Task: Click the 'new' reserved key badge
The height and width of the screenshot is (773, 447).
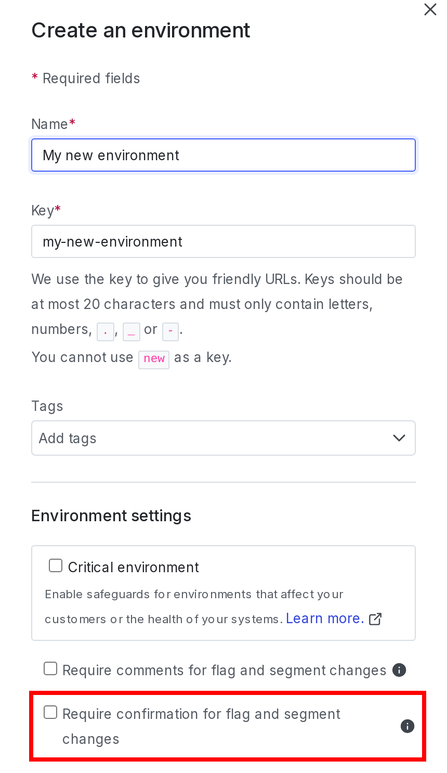Action: pyautogui.click(x=154, y=359)
